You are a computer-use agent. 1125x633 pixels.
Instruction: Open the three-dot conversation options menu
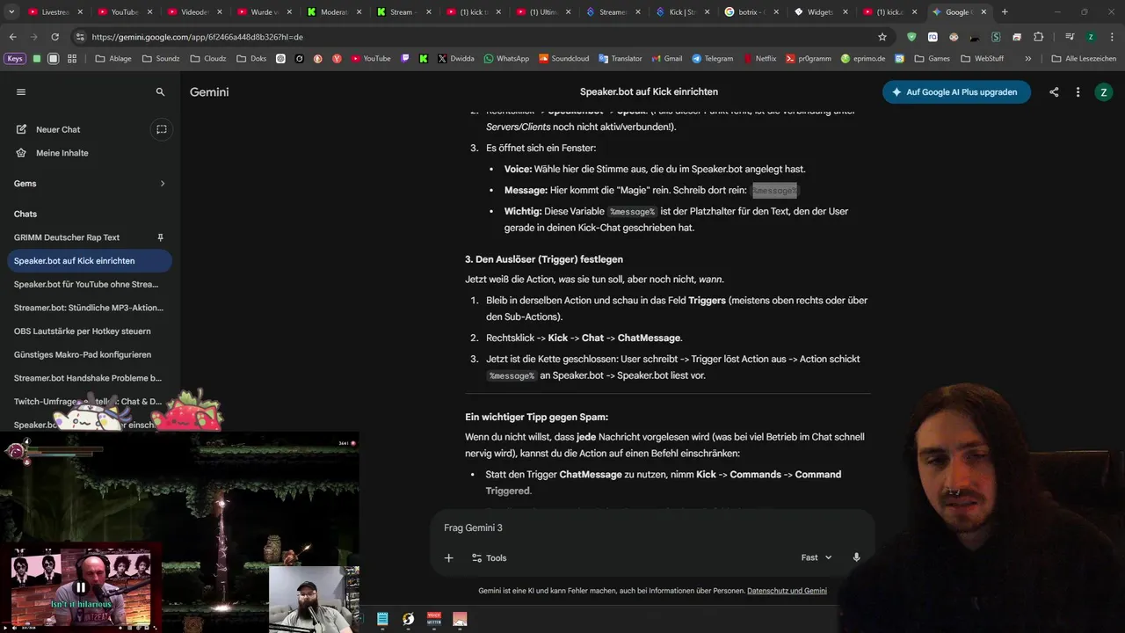1078,91
